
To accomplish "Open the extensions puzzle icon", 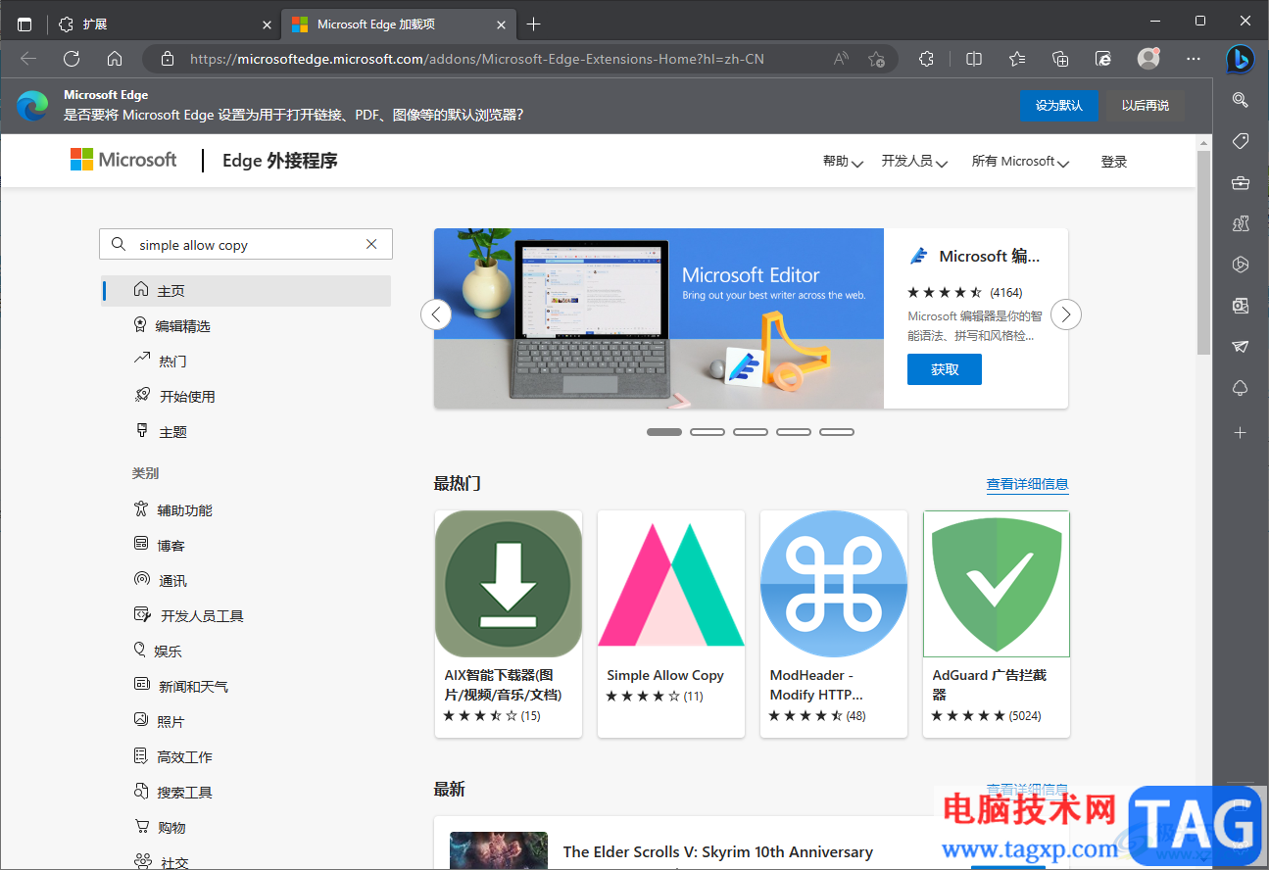I will [926, 59].
